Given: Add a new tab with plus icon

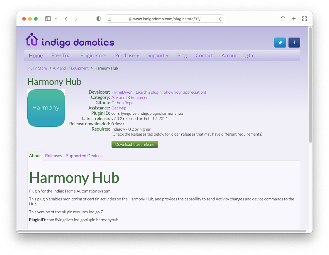Looking at the screenshot, I should (x=293, y=19).
